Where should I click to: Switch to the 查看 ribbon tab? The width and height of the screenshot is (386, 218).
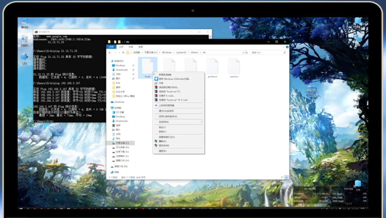pos(141,47)
